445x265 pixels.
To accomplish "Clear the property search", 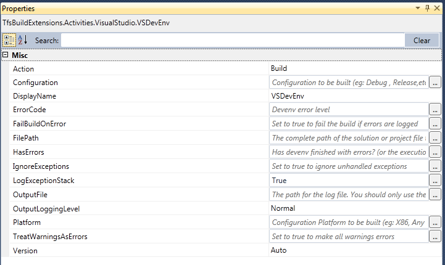I will (x=422, y=40).
